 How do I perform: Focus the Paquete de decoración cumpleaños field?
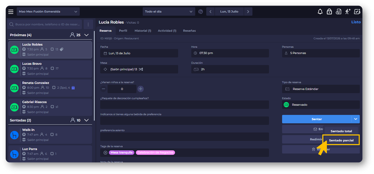coord(184,105)
